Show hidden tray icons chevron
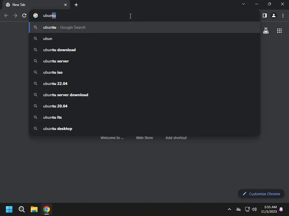The width and height of the screenshot is (289, 216). [x=229, y=209]
